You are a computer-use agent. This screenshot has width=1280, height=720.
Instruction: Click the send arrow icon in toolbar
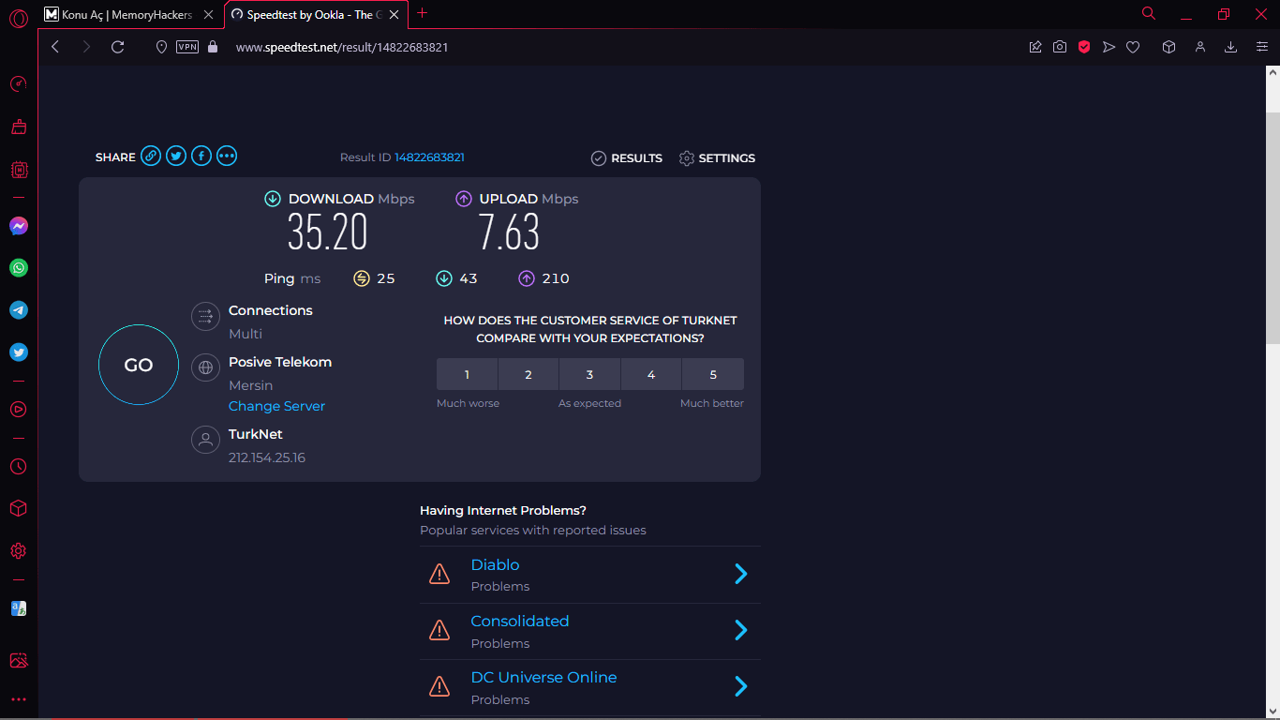pos(1109,47)
